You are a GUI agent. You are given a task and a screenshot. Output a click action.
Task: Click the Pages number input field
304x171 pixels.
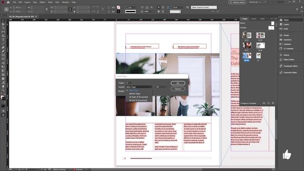[x=129, y=83]
